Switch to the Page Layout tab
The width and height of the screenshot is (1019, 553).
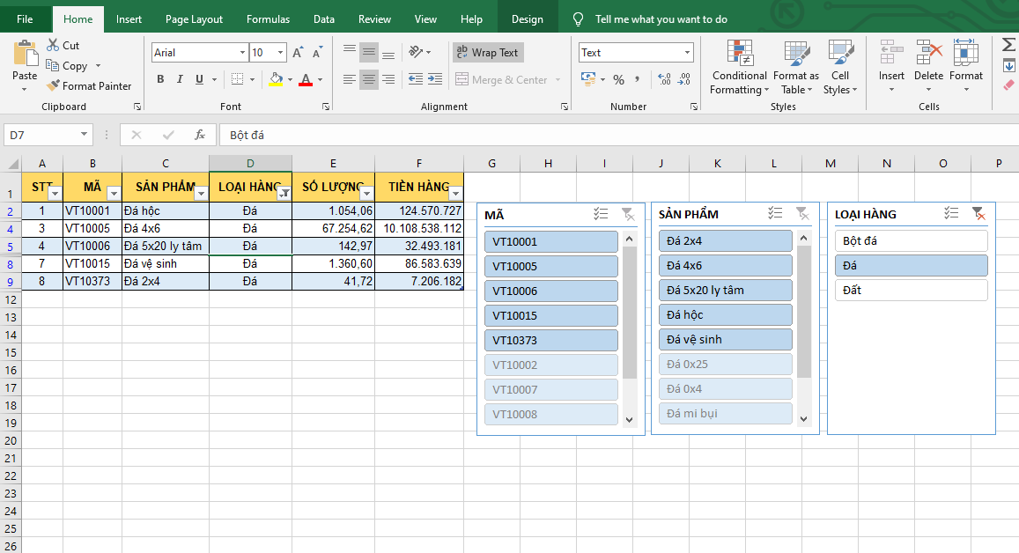[194, 18]
